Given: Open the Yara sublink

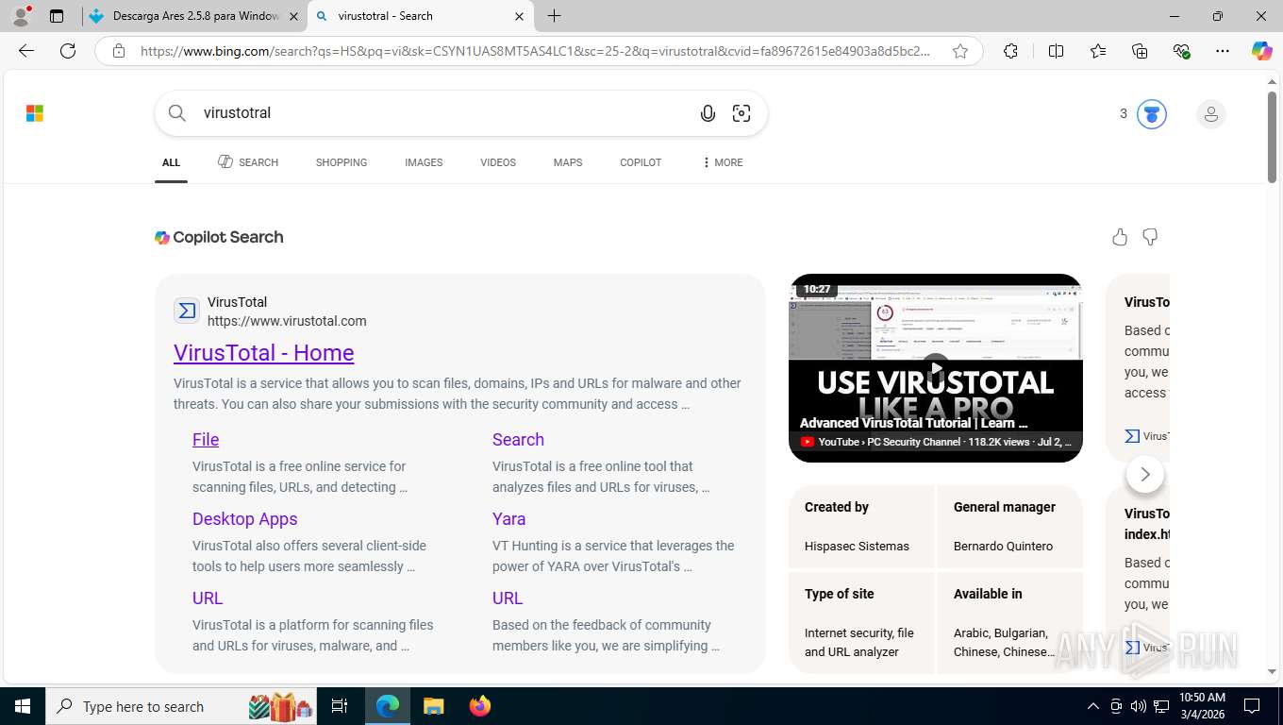Looking at the screenshot, I should (x=508, y=518).
